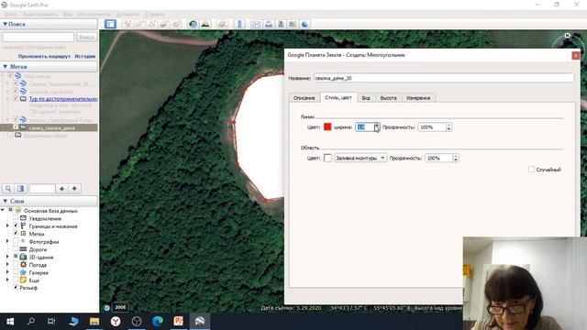Viewport: 587px width, 330px height.
Task: Open Yandex Browser from the taskbar
Action: pos(116,322)
